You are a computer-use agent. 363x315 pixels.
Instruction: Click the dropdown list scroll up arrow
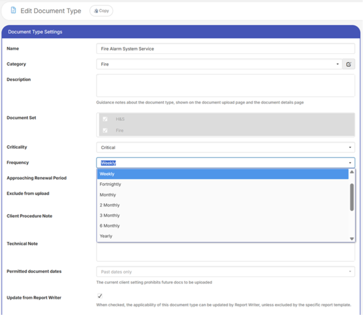(x=352, y=172)
